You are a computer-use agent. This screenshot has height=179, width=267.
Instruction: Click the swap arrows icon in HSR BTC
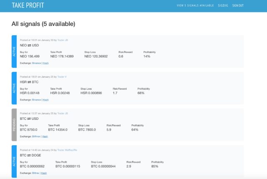pos(29,82)
